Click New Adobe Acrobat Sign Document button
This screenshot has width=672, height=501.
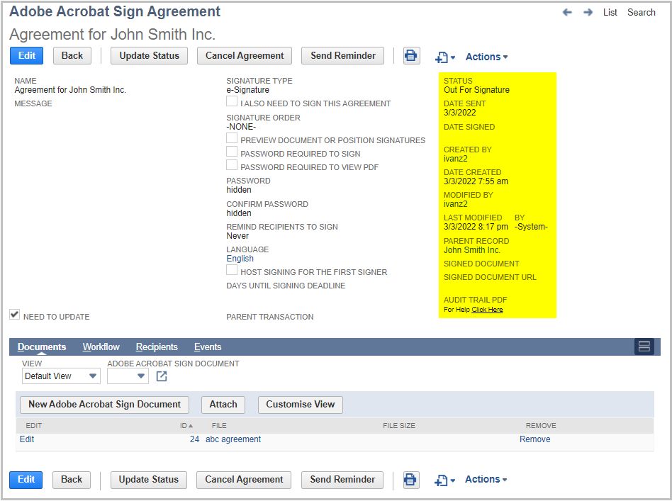(105, 405)
